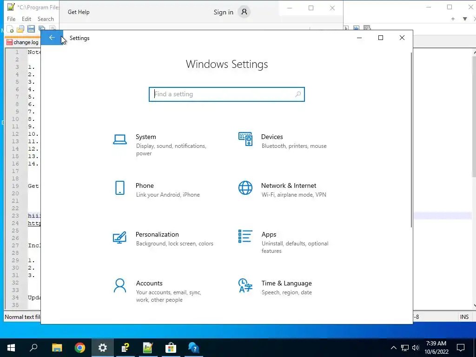Open the Notepad++ down-triangle dropdown at top right
Screen dimensions: 476x357
[465, 19]
